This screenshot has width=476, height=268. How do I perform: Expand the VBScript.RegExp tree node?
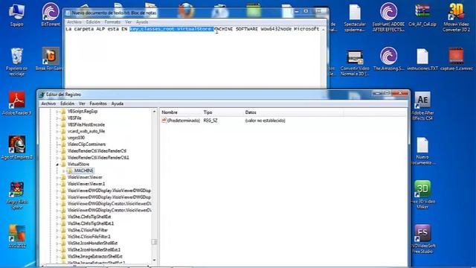[x=57, y=112]
